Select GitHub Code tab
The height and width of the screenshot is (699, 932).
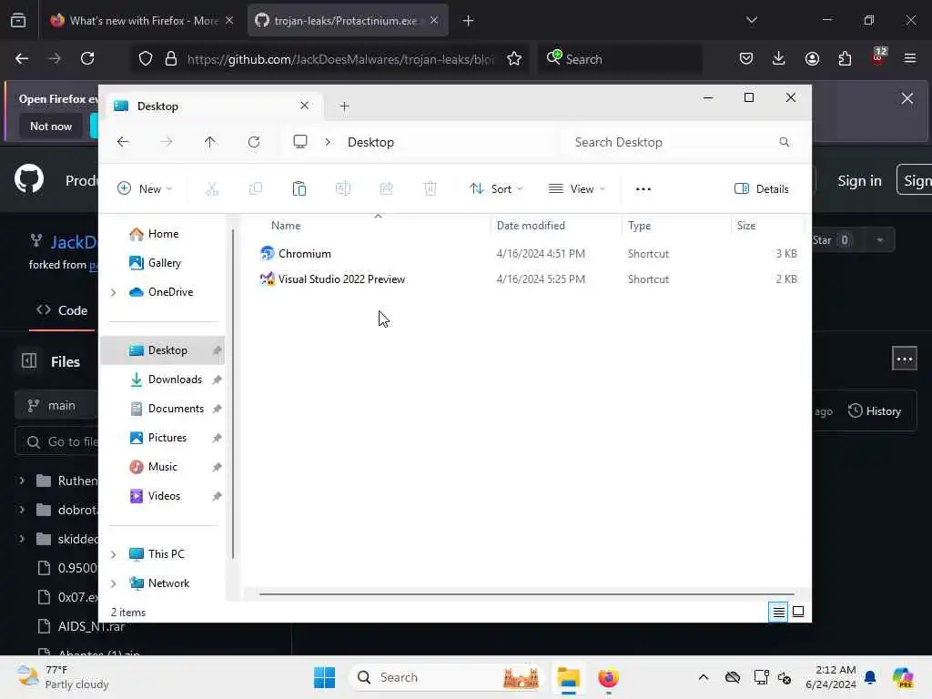tap(62, 310)
